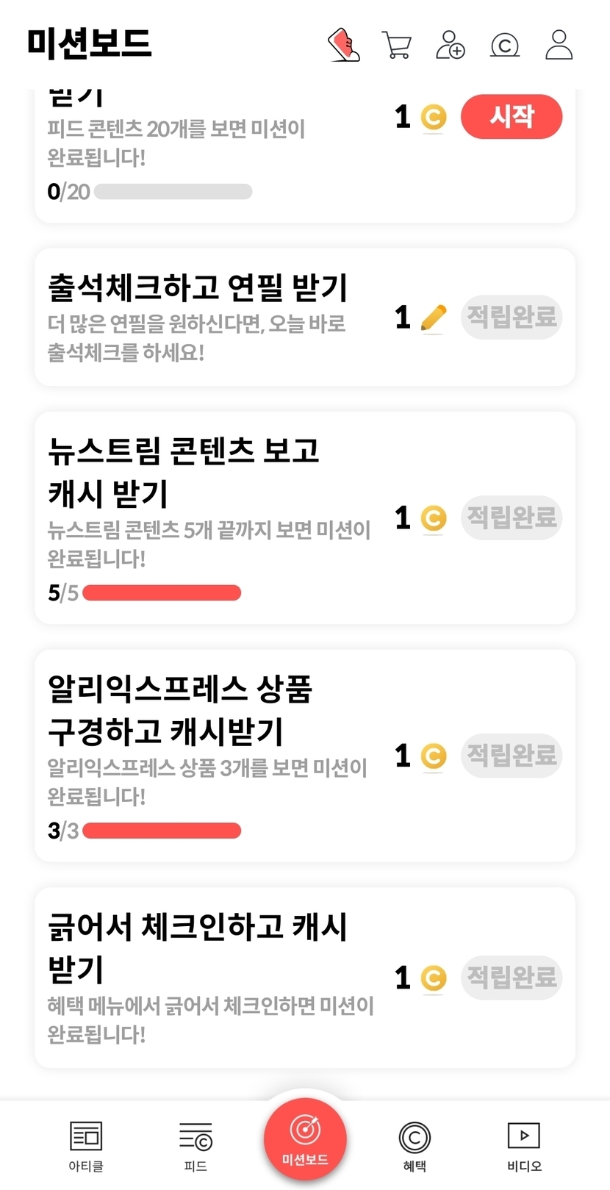
Task: Tap the 걸어서 체크인 mission coin icon
Action: tap(434, 978)
